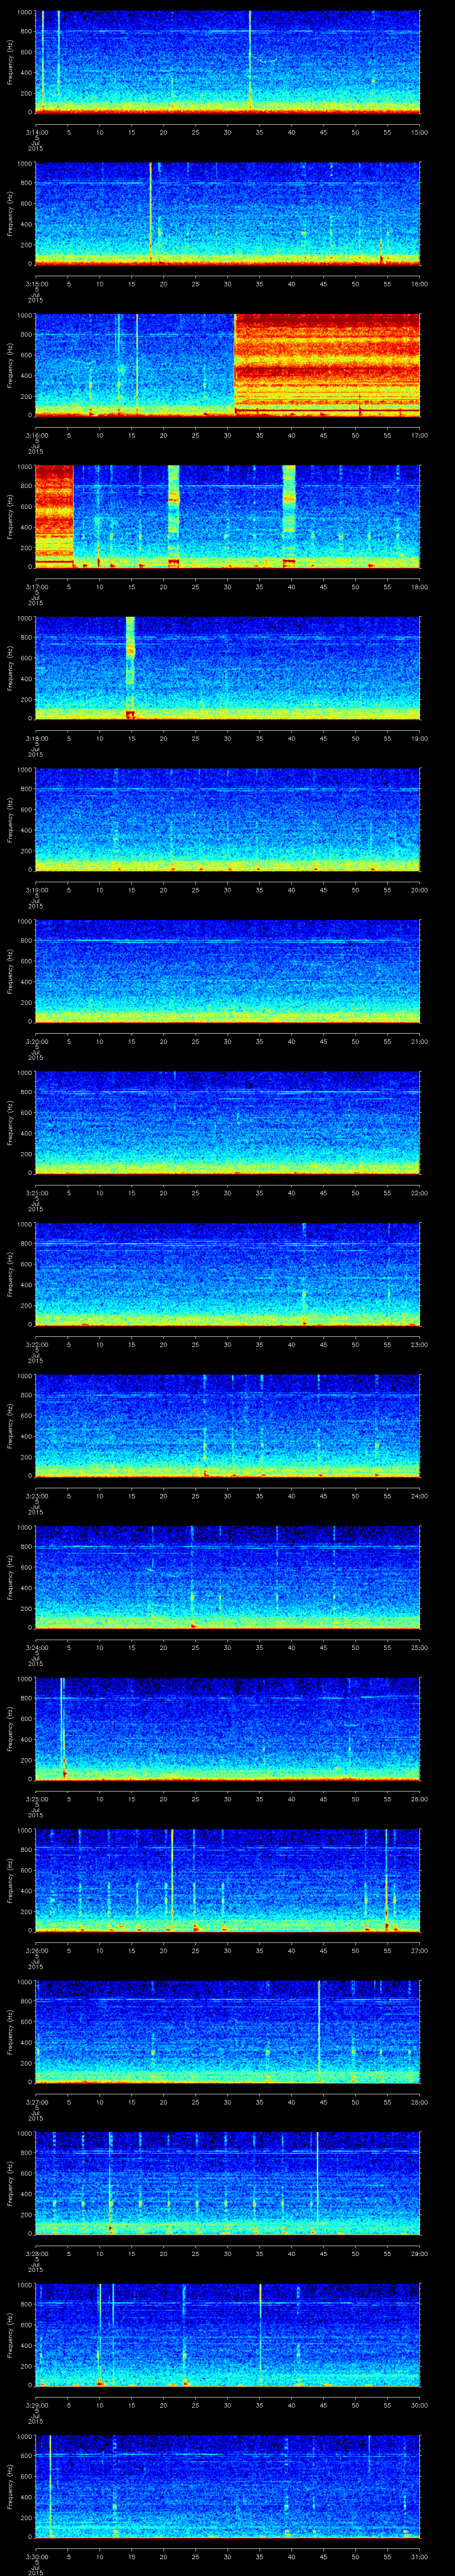Click the 17:00 end time label

[419, 435]
